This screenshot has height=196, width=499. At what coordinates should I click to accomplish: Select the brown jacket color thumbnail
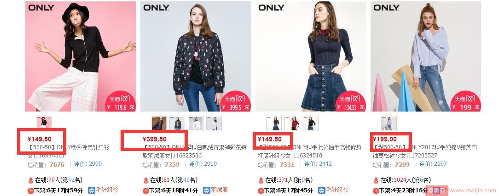[x=159, y=123]
